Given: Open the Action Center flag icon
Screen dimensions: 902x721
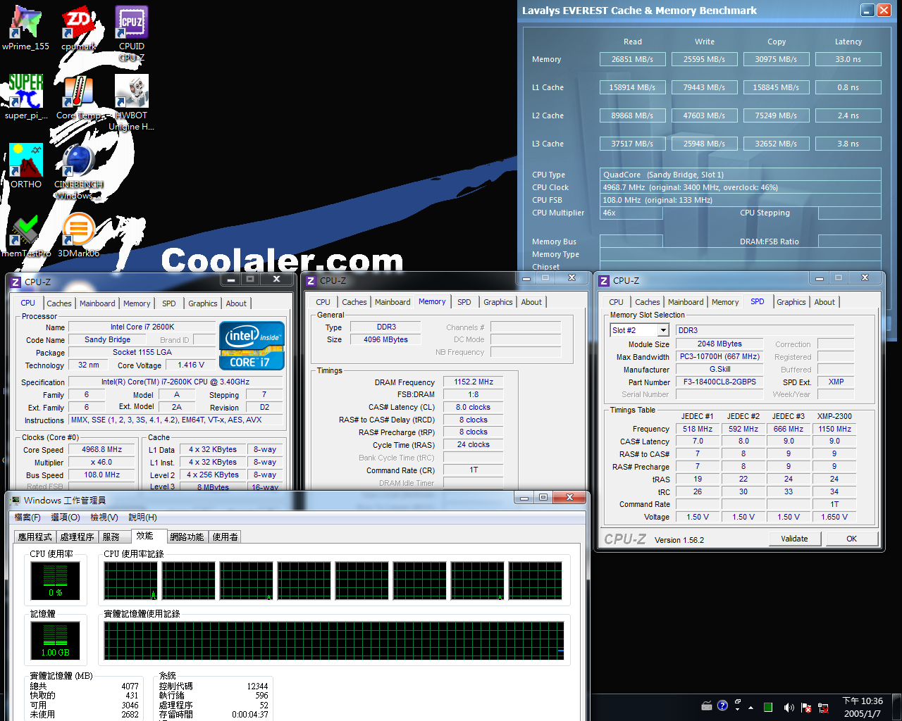Looking at the screenshot, I should [805, 707].
